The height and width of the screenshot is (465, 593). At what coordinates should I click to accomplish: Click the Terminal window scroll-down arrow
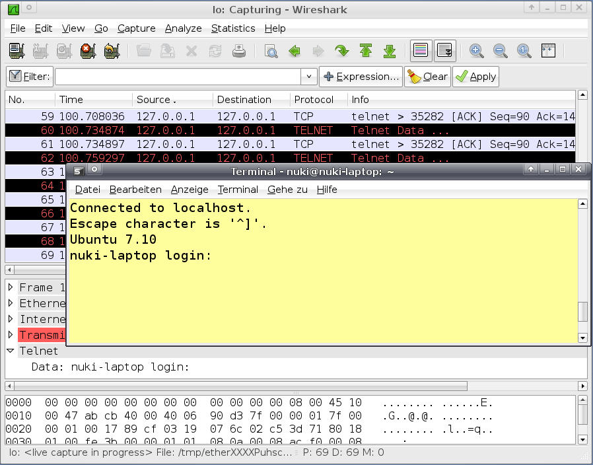click(583, 338)
